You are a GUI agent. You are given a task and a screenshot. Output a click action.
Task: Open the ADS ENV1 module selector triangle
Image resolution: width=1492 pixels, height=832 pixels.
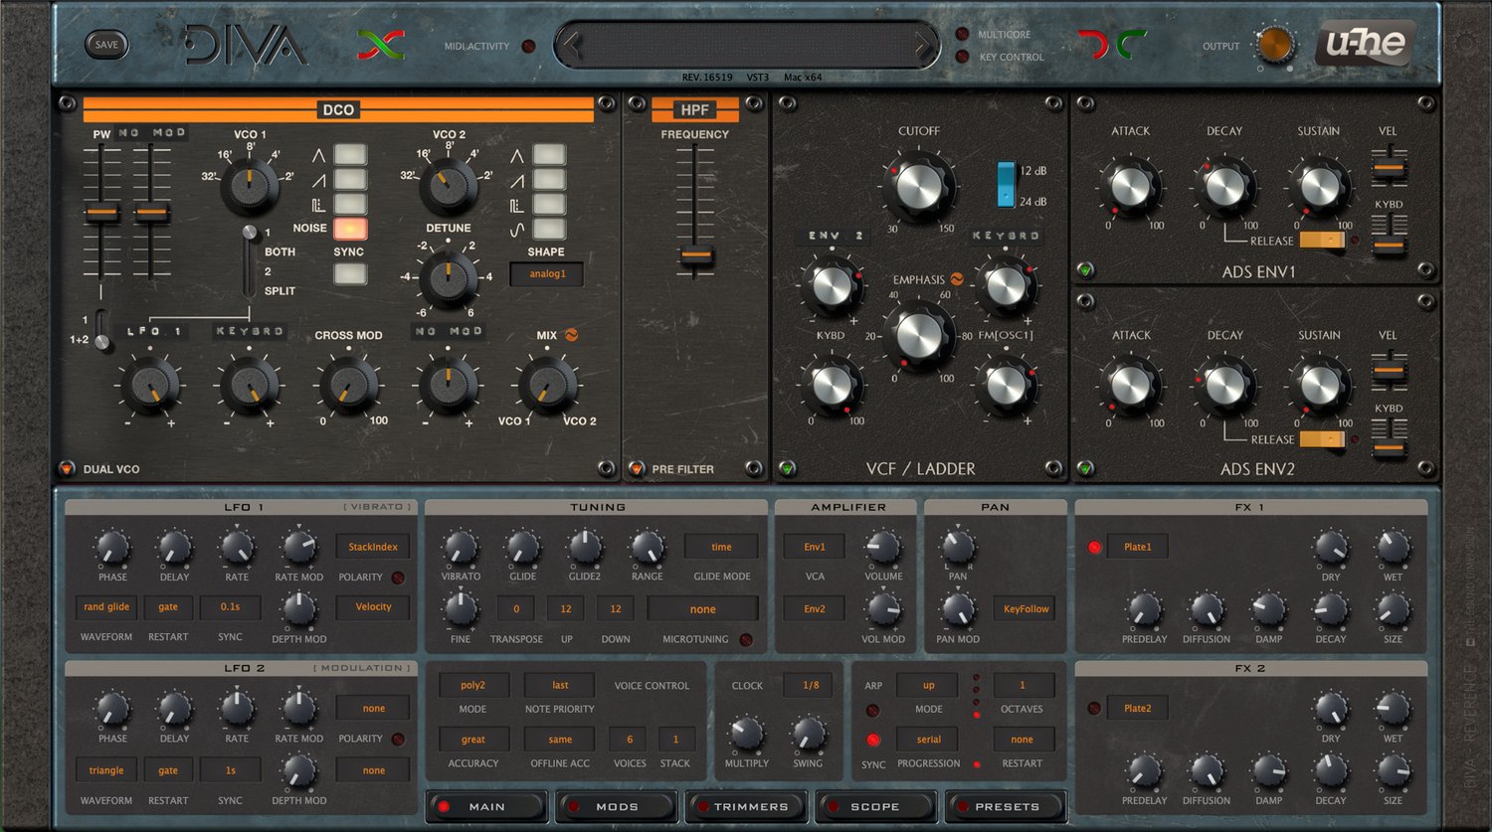(1085, 269)
